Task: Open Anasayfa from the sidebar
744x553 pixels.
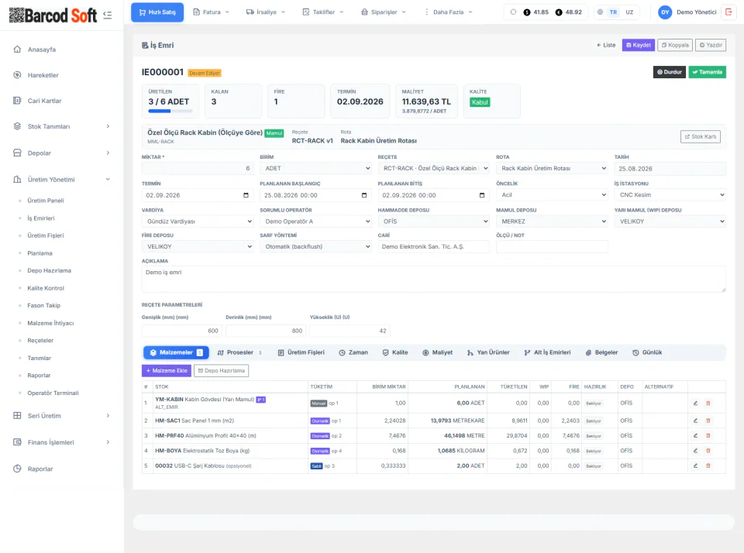Action: [41, 50]
